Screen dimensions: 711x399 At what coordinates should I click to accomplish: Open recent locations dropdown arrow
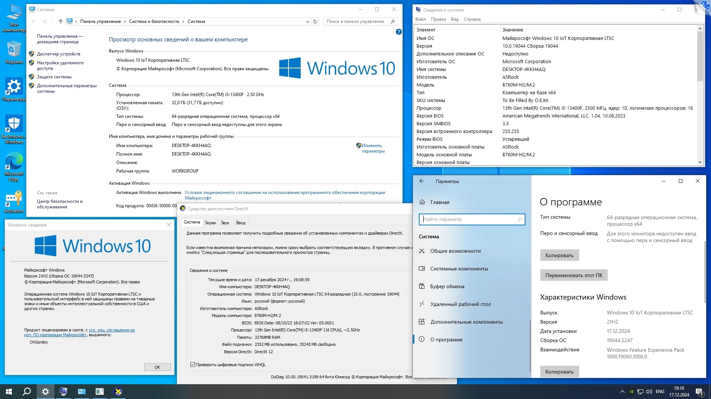coord(53,21)
